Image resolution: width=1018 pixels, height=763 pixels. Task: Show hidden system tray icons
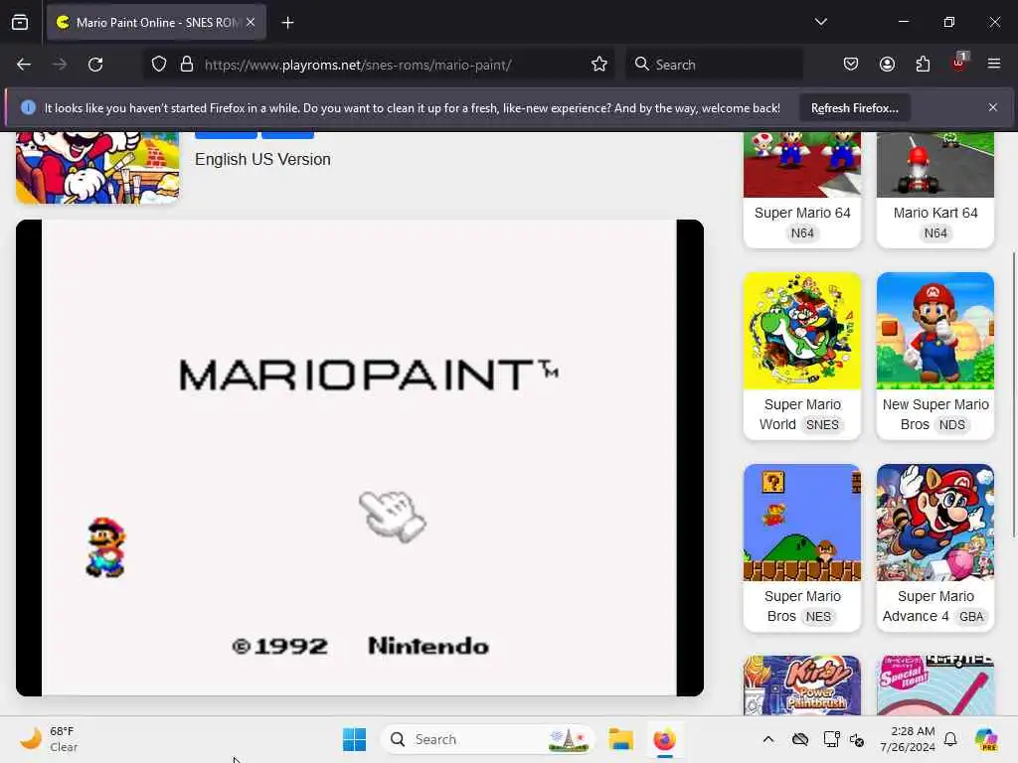tap(768, 739)
